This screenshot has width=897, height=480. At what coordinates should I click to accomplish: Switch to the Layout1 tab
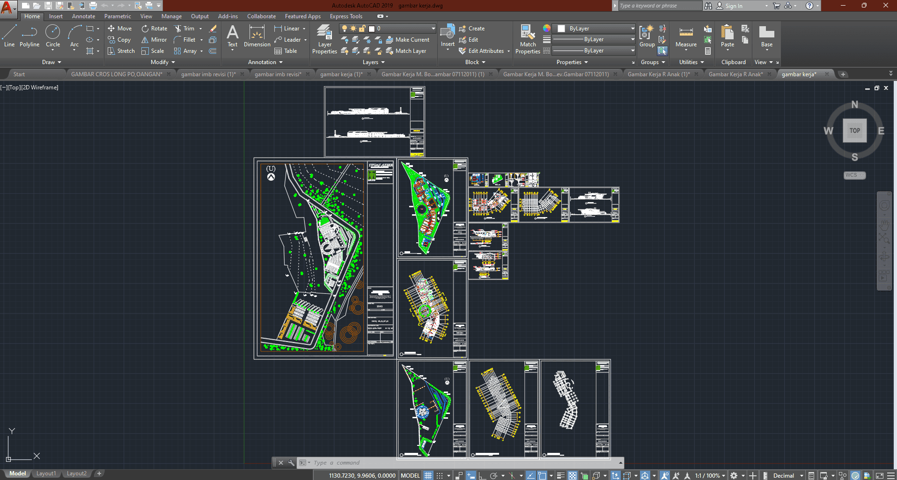point(46,473)
